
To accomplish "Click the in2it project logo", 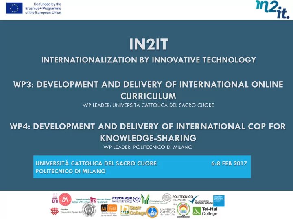I will click(272, 9).
